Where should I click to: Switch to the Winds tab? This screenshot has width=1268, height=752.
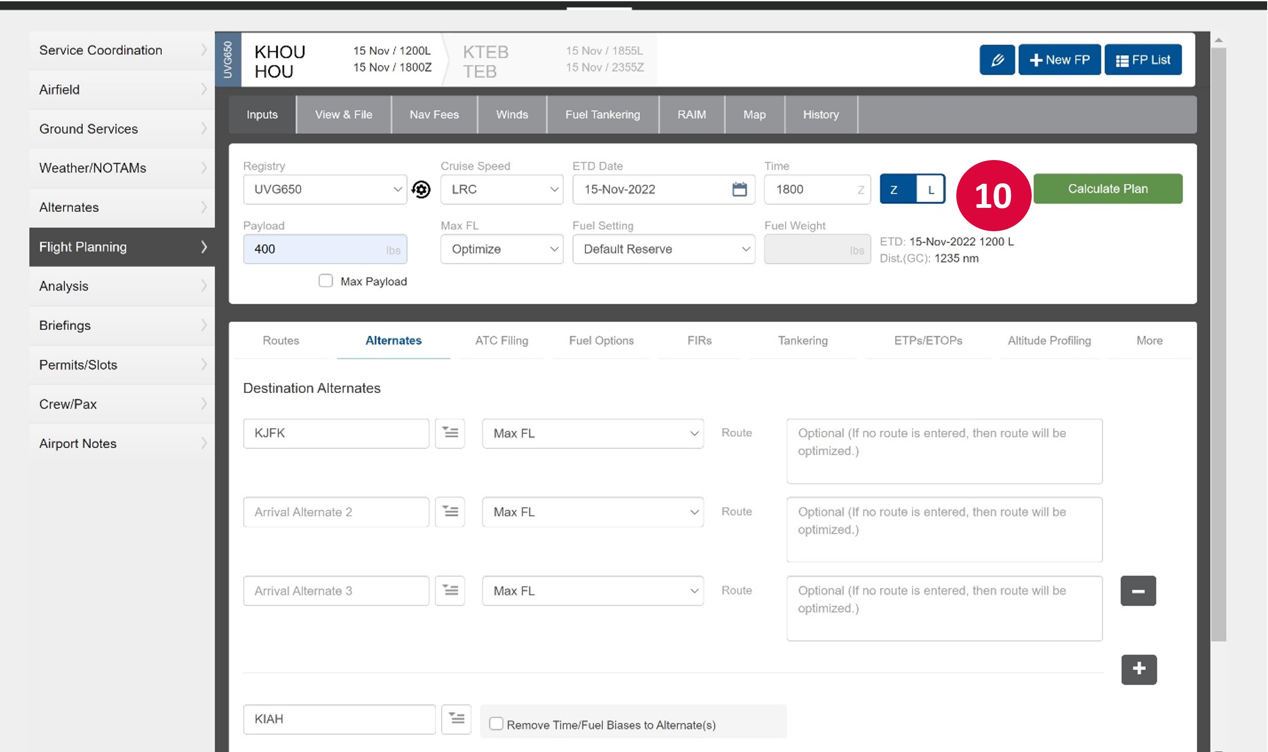(512, 114)
